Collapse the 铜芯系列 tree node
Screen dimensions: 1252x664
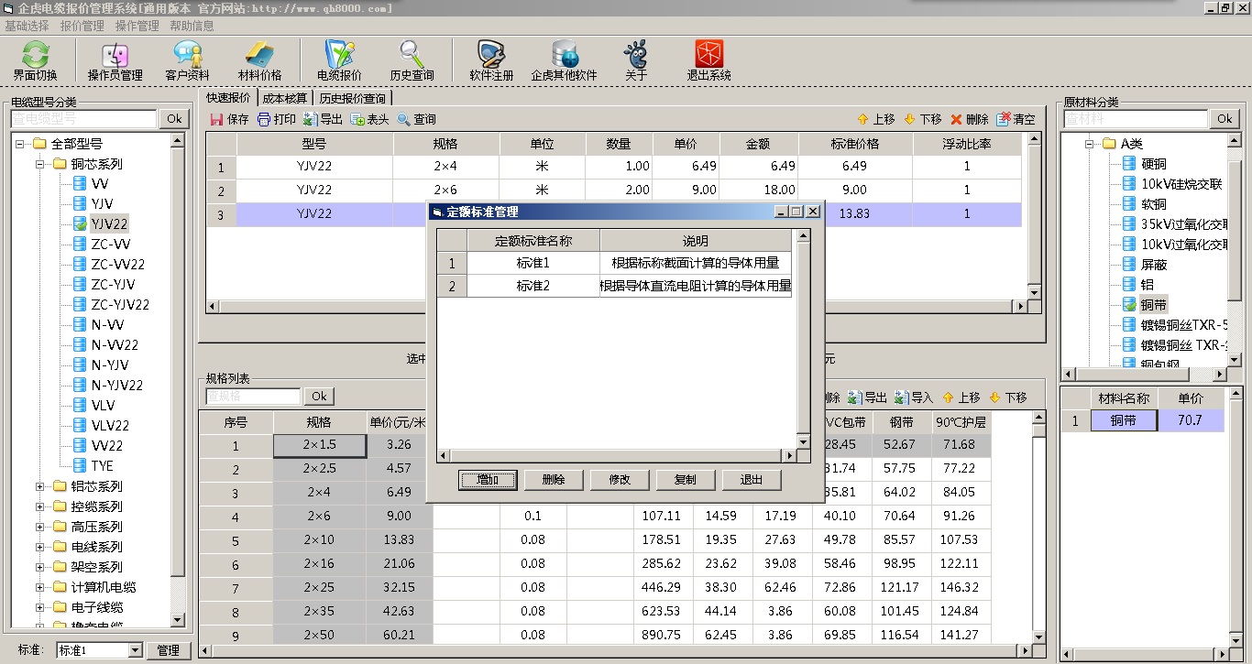click(40, 164)
